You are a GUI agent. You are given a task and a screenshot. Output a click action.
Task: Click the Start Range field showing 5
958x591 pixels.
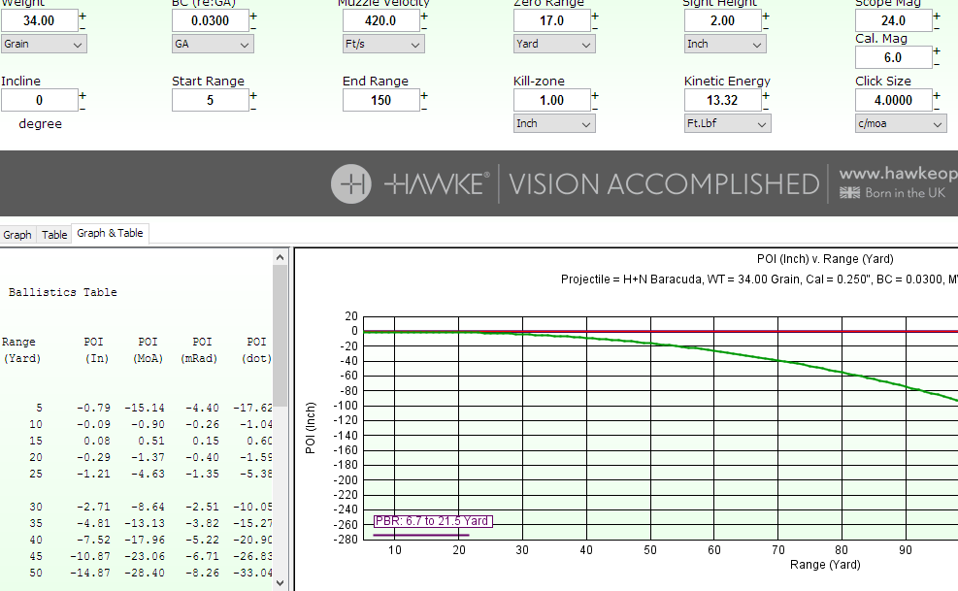pos(211,100)
